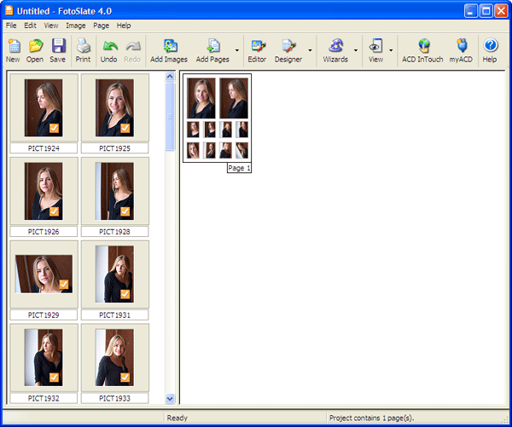Click the PICT1928 filename label
The width and height of the screenshot is (512, 427).
(x=114, y=232)
